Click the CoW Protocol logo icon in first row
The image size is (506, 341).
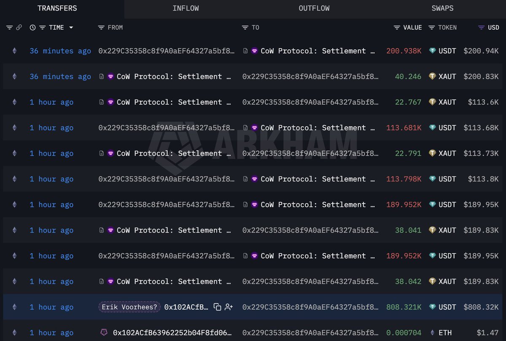[x=255, y=51]
